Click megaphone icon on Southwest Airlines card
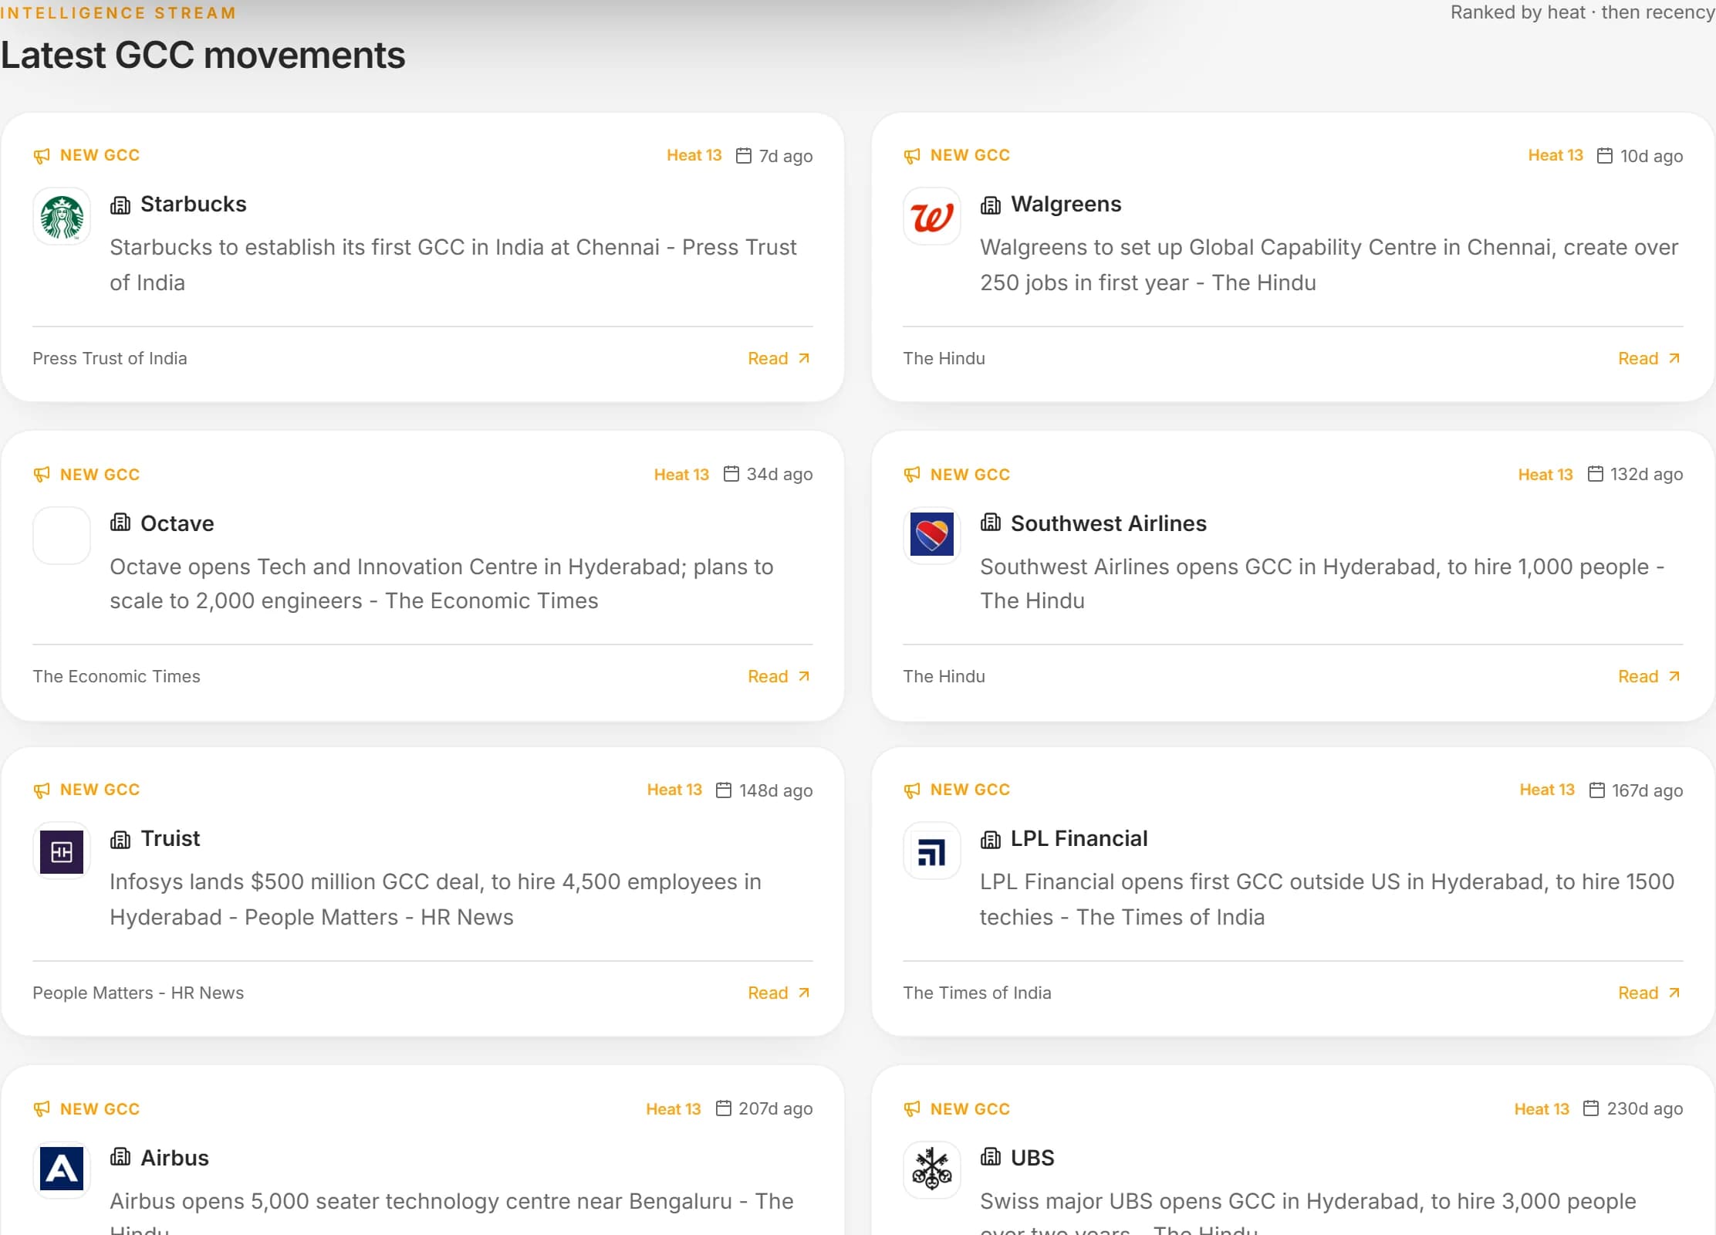This screenshot has width=1716, height=1235. (912, 475)
